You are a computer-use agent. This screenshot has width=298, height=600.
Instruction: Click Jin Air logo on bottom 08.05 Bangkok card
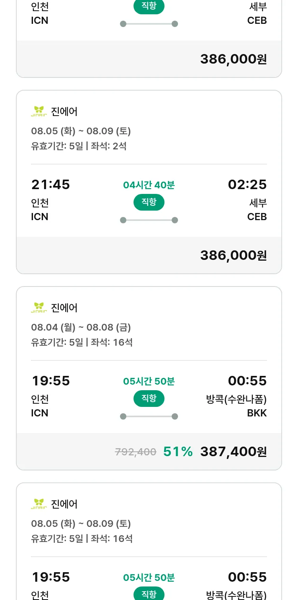click(x=39, y=504)
